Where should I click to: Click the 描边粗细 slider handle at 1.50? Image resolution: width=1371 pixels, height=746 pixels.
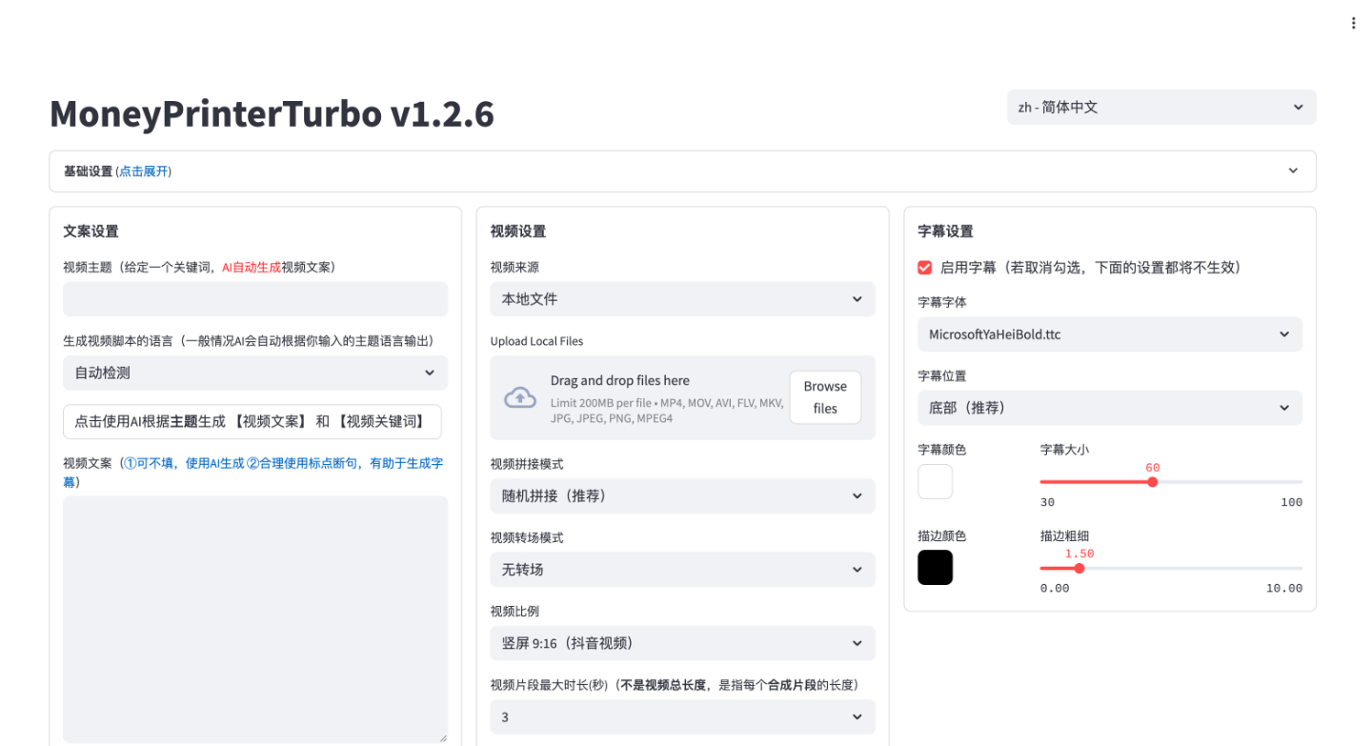tap(1079, 568)
